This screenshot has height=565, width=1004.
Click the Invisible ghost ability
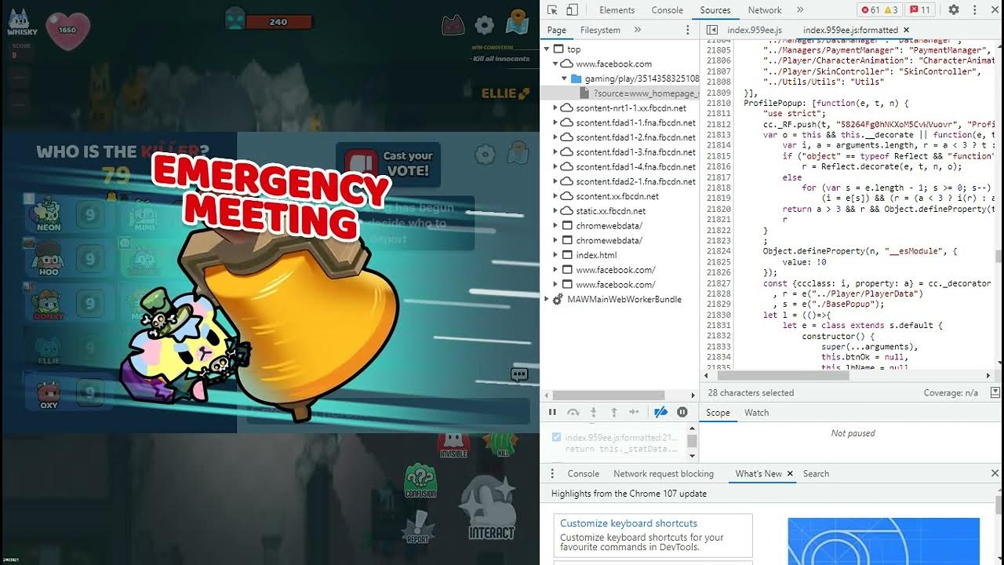pos(453,444)
